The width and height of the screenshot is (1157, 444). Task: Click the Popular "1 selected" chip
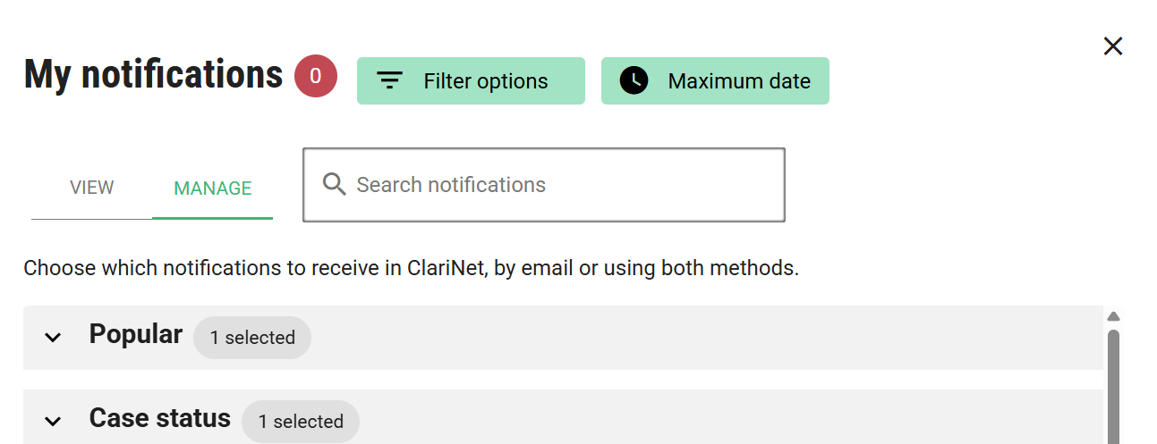252,338
